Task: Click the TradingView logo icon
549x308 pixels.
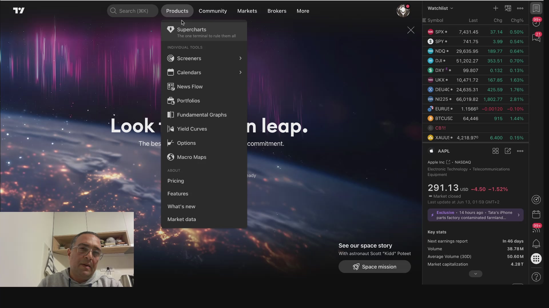Action: [x=19, y=11]
